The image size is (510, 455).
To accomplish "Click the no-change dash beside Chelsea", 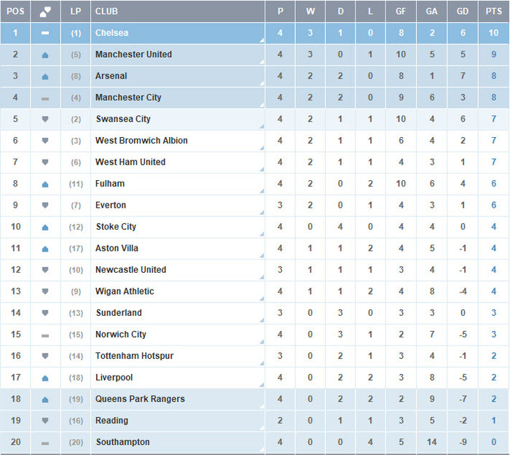I will click(45, 34).
